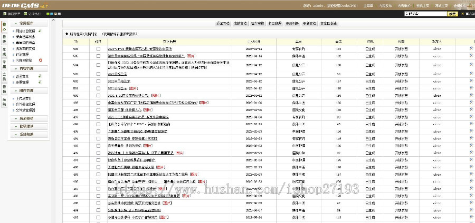This screenshot has width=475, height=223.
Task: Expand the 系统帮助 menu section
Action: (x=29, y=134)
